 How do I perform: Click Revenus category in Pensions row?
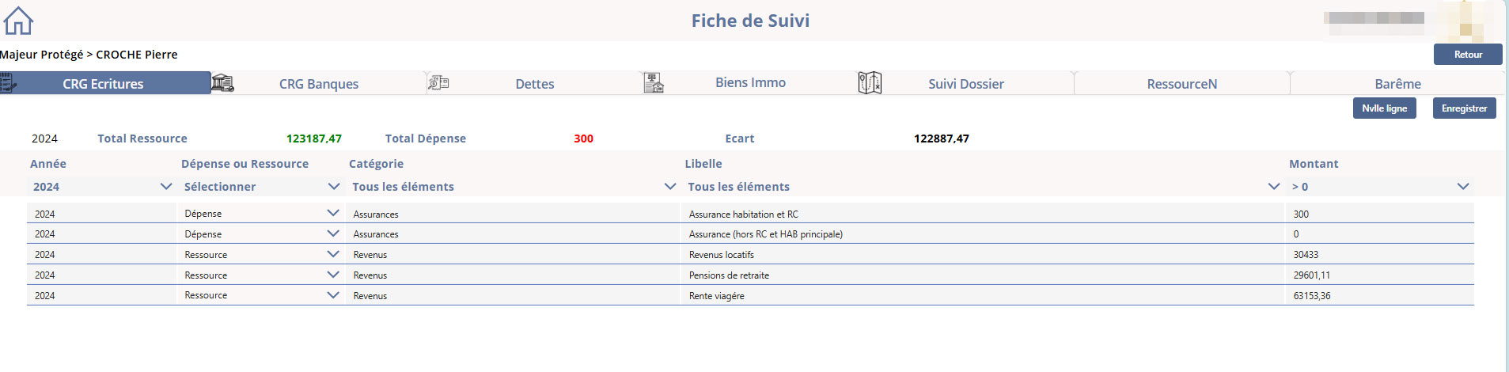[x=513, y=275]
